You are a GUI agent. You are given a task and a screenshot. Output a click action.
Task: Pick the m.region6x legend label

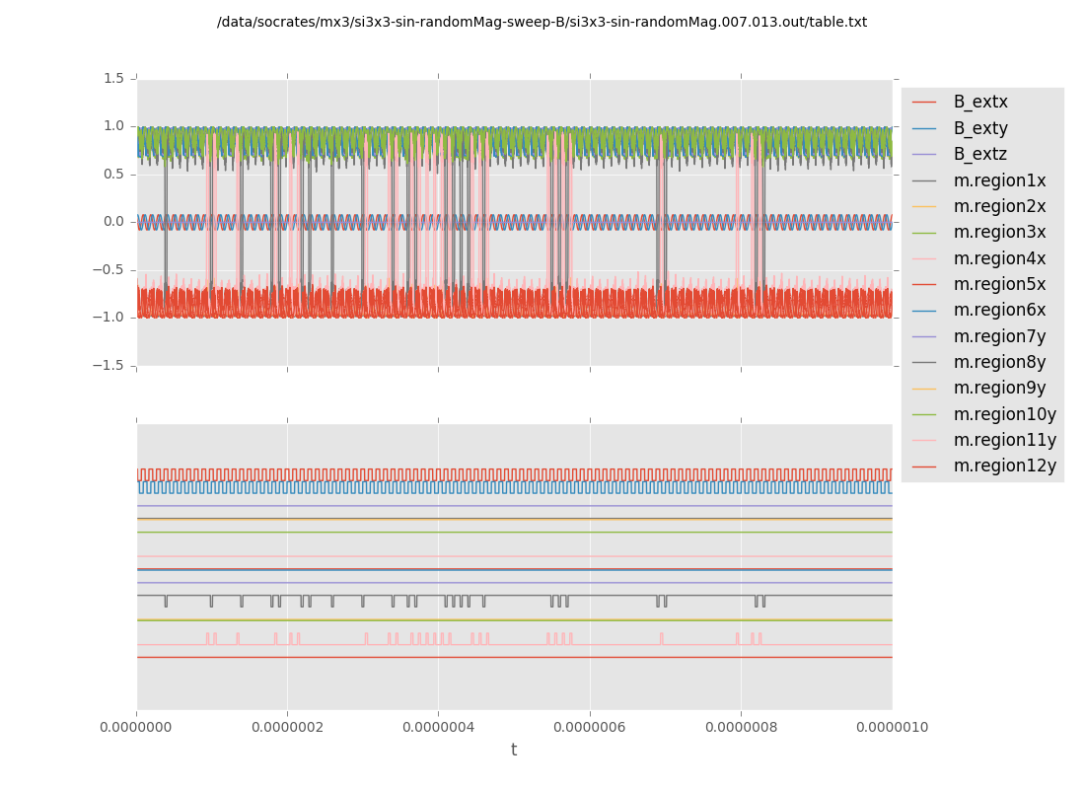point(999,311)
